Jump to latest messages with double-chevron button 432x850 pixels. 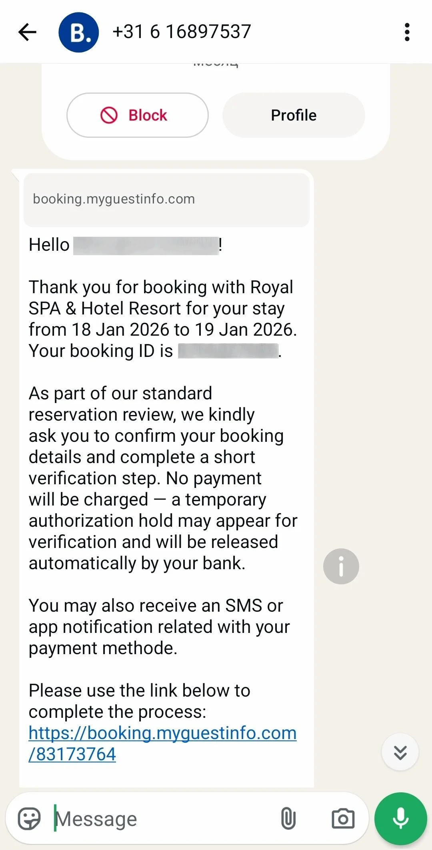[400, 752]
